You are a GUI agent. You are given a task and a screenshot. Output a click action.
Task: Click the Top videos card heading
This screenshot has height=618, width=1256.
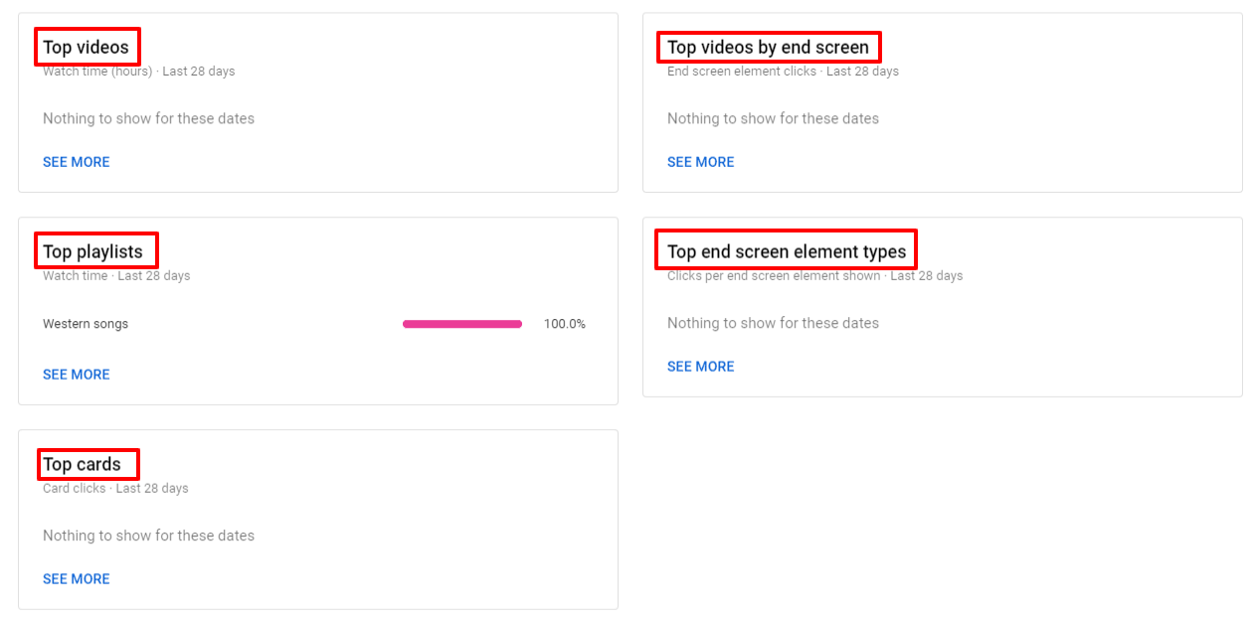point(86,47)
